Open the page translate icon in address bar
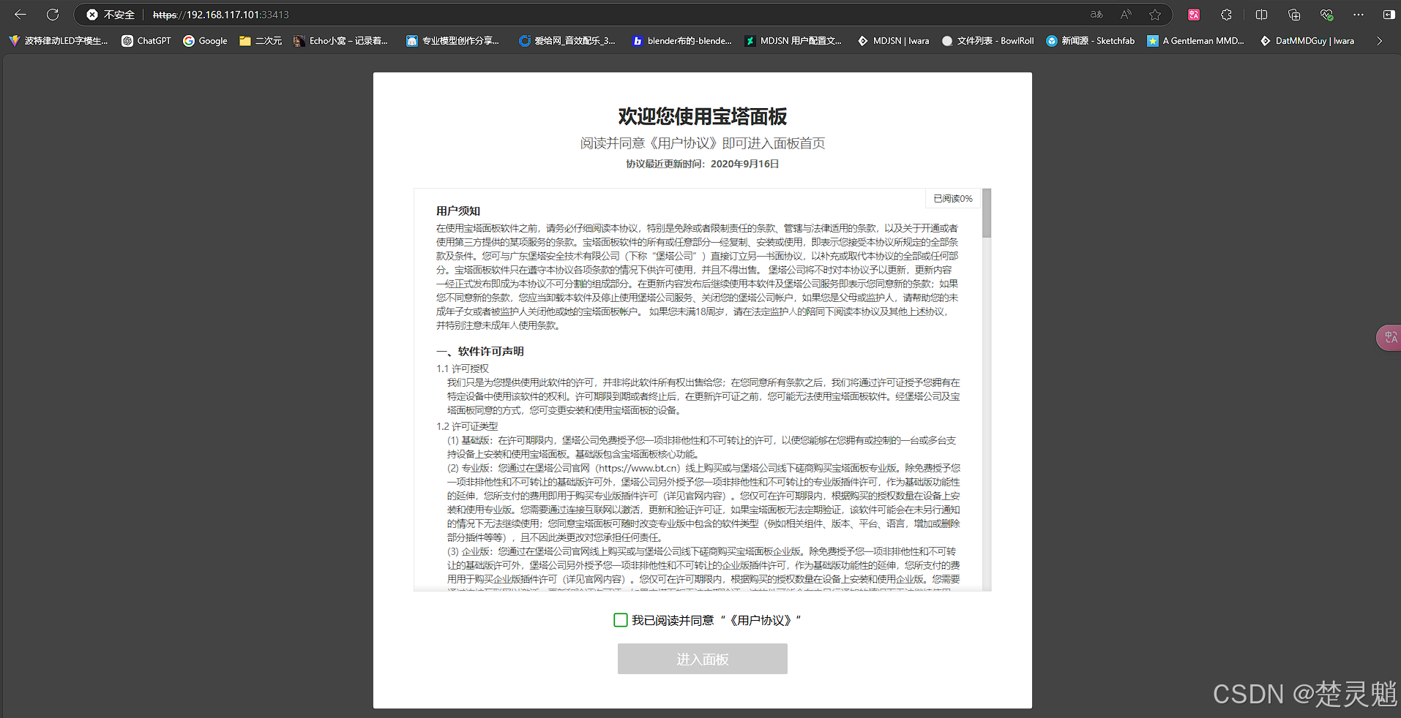The height and width of the screenshot is (718, 1401). coord(1096,15)
